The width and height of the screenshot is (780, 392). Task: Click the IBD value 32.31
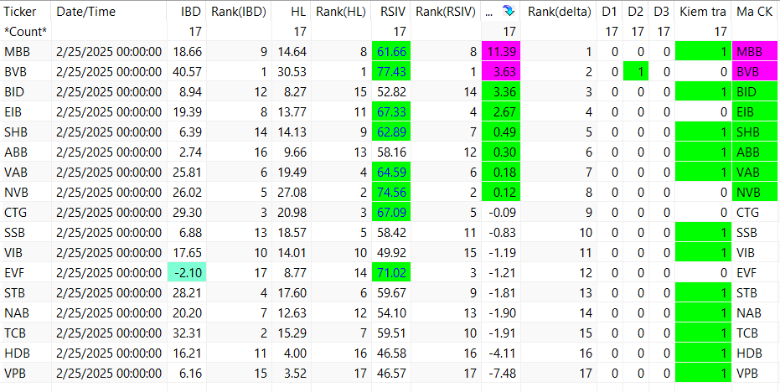(187, 333)
